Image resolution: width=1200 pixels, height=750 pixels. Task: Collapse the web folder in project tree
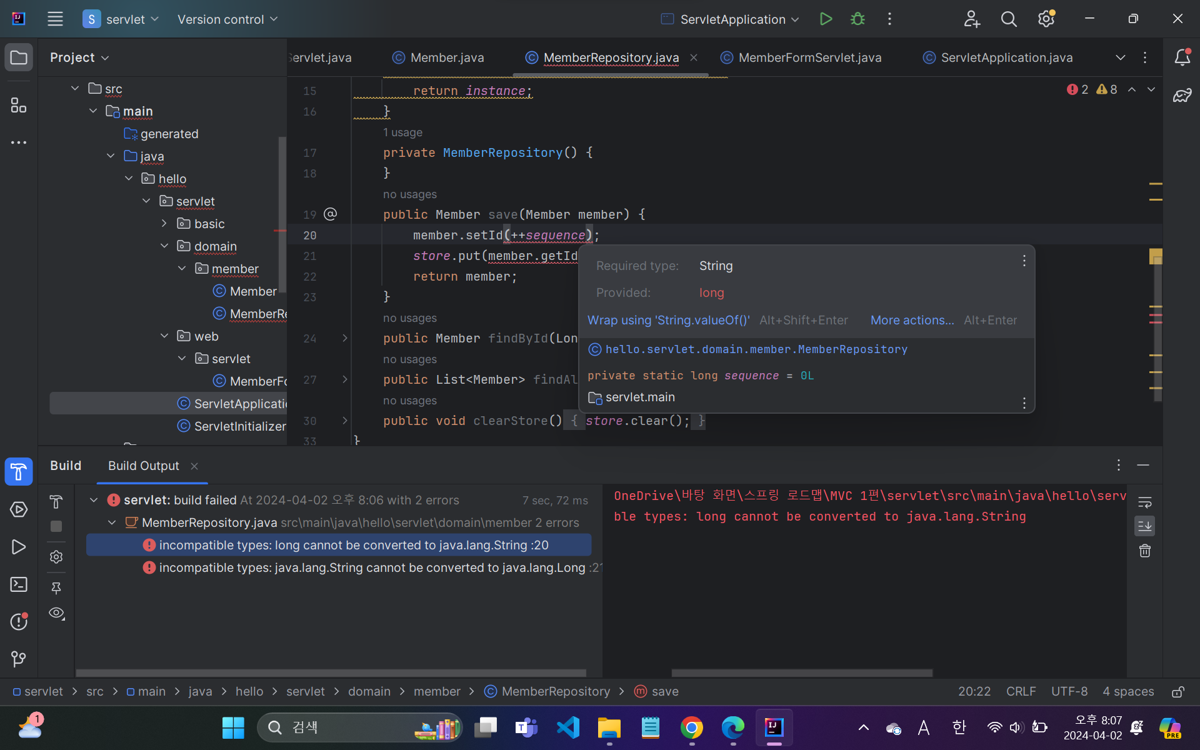coord(164,336)
